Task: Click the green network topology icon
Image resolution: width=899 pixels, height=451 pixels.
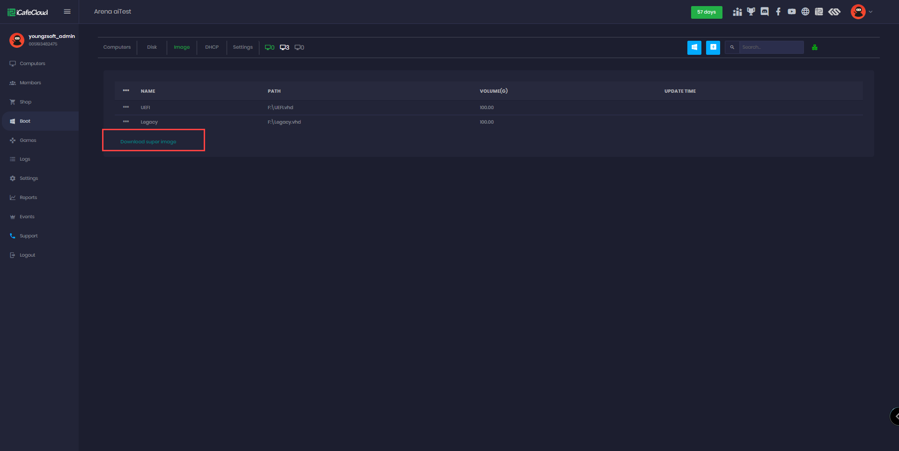Action: 815,47
